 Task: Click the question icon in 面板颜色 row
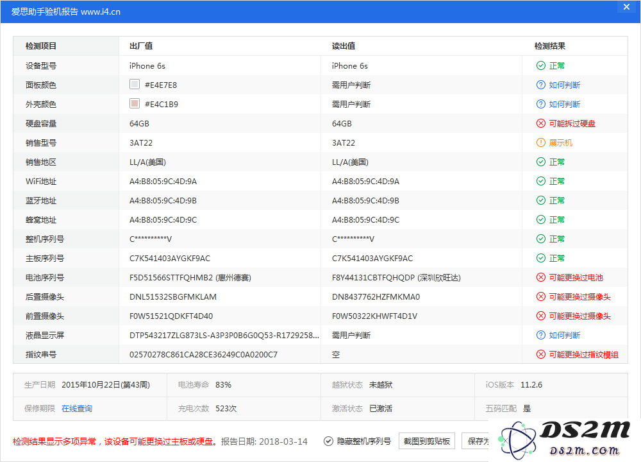(540, 85)
